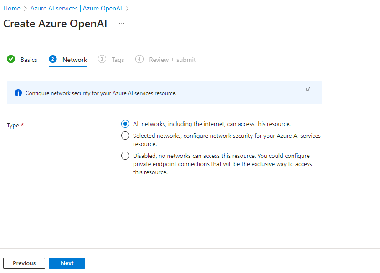This screenshot has height=273, width=380.
Task: Click the green Basics completed checkmark icon
Action: click(x=11, y=59)
